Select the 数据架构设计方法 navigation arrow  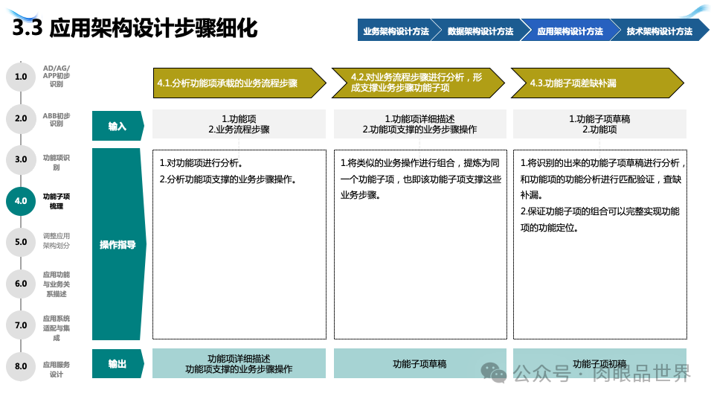[480, 31]
